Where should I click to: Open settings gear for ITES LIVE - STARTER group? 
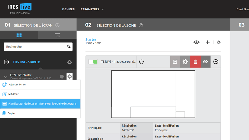(x=69, y=62)
